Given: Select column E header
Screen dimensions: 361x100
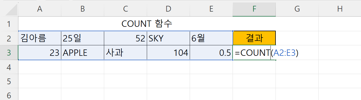Looking at the screenshot, I should [x=211, y=9].
